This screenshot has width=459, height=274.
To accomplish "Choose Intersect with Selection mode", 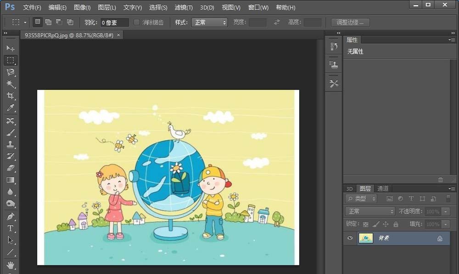I will pyautogui.click(x=70, y=22).
